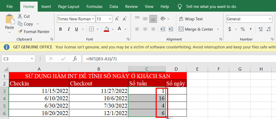Activate the Format Painter brush

point(20,31)
